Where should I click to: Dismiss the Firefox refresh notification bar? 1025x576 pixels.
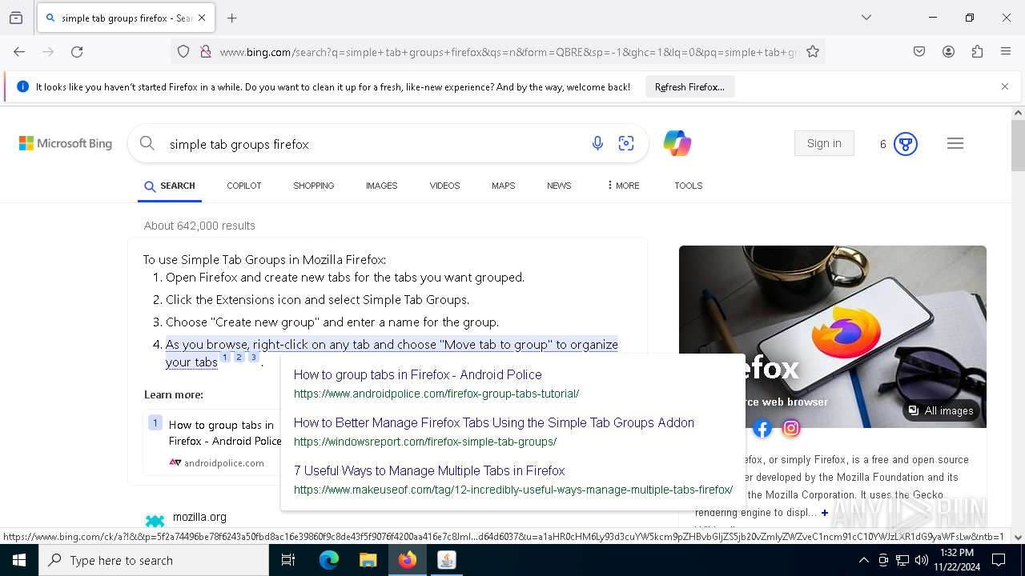point(1005,86)
